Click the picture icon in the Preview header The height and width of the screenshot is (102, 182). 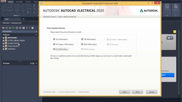(x=33, y=63)
